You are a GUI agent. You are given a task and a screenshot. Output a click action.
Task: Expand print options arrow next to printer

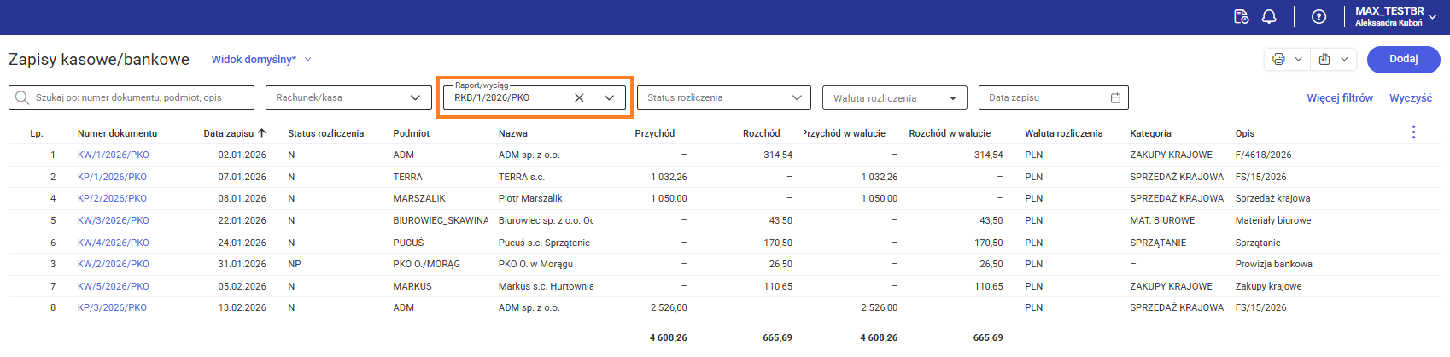(x=1298, y=59)
